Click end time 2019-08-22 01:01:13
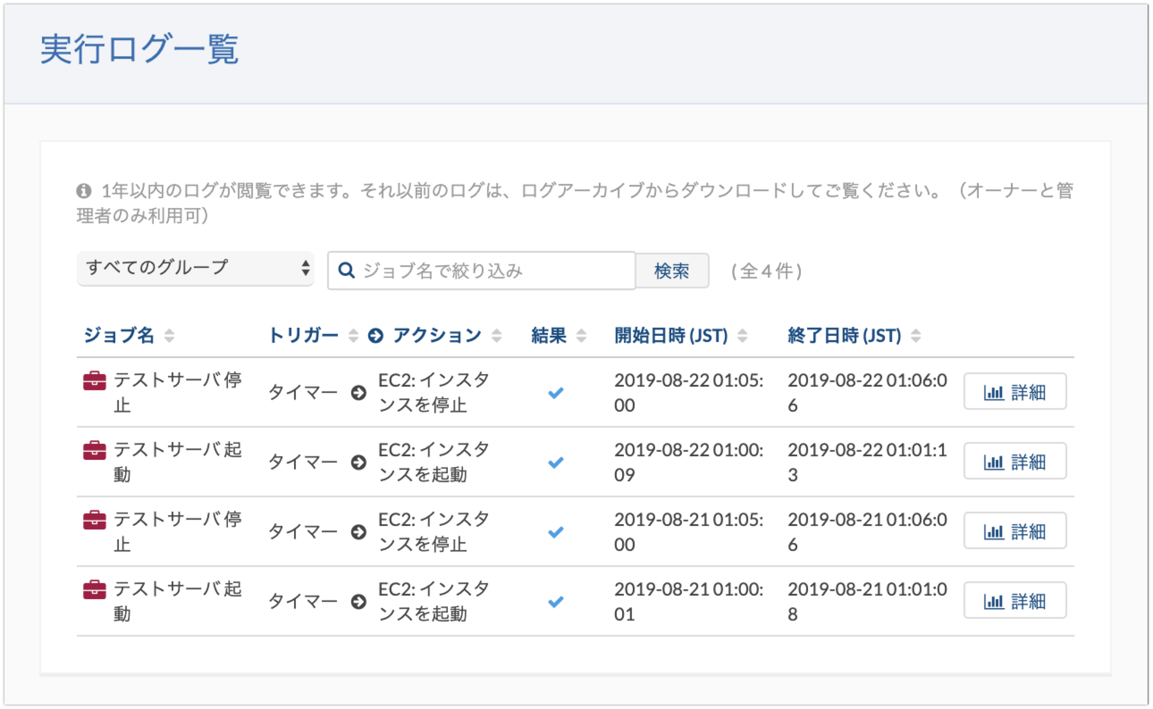 coord(867,463)
